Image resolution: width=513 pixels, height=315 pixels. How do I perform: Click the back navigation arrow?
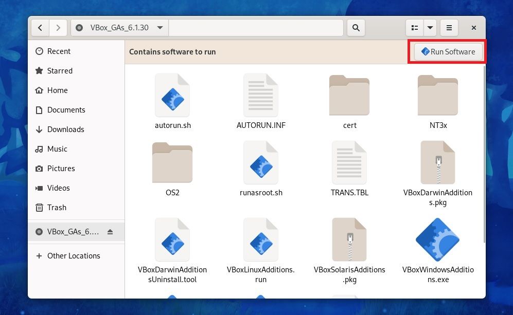point(40,28)
